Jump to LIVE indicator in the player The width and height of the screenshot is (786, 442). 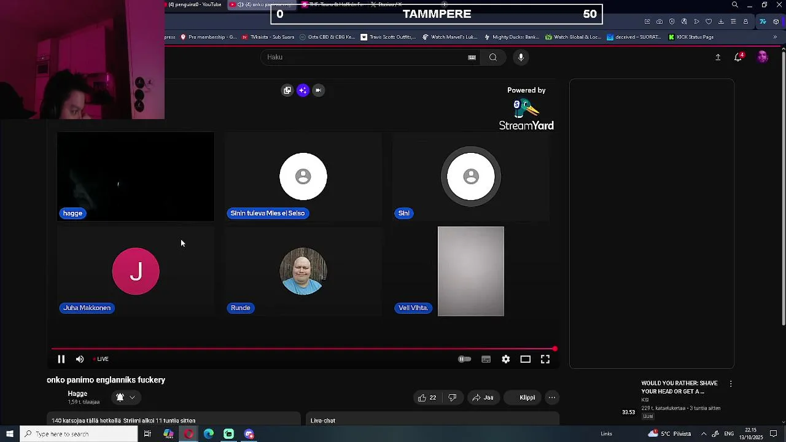(x=101, y=359)
